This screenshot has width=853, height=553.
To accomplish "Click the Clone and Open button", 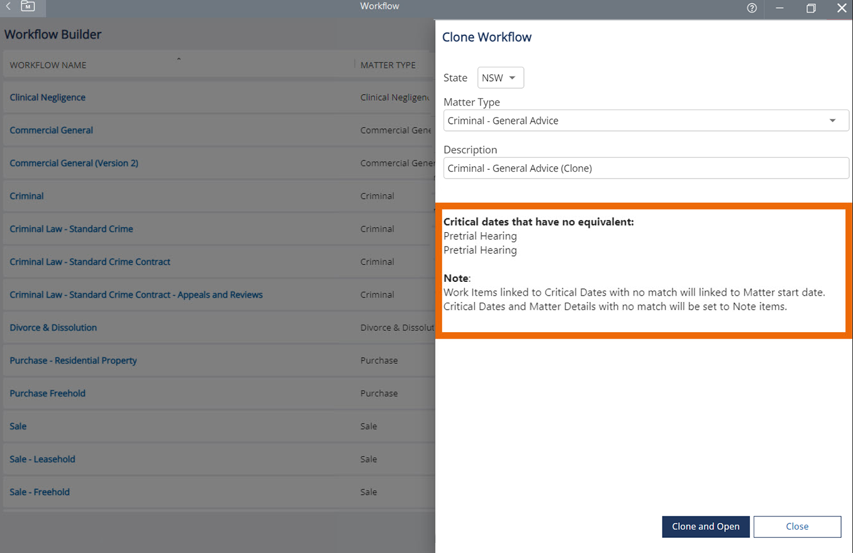I will 705,527.
